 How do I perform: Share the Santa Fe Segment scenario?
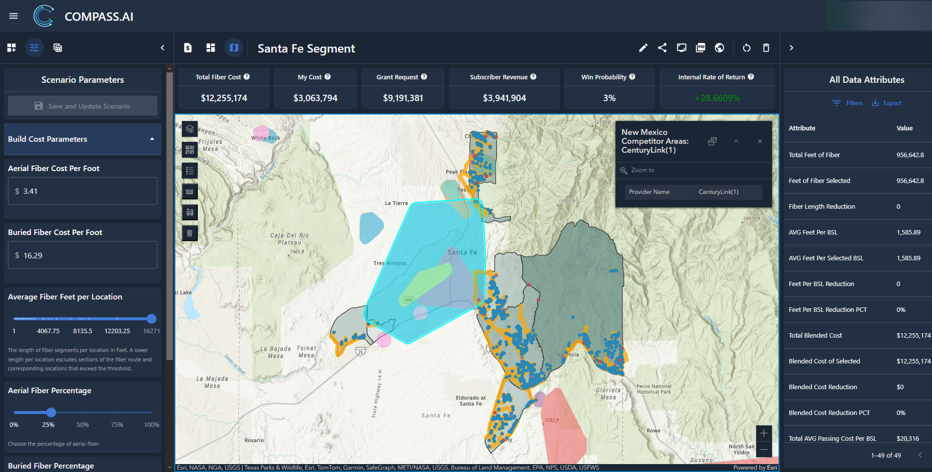pyautogui.click(x=662, y=48)
